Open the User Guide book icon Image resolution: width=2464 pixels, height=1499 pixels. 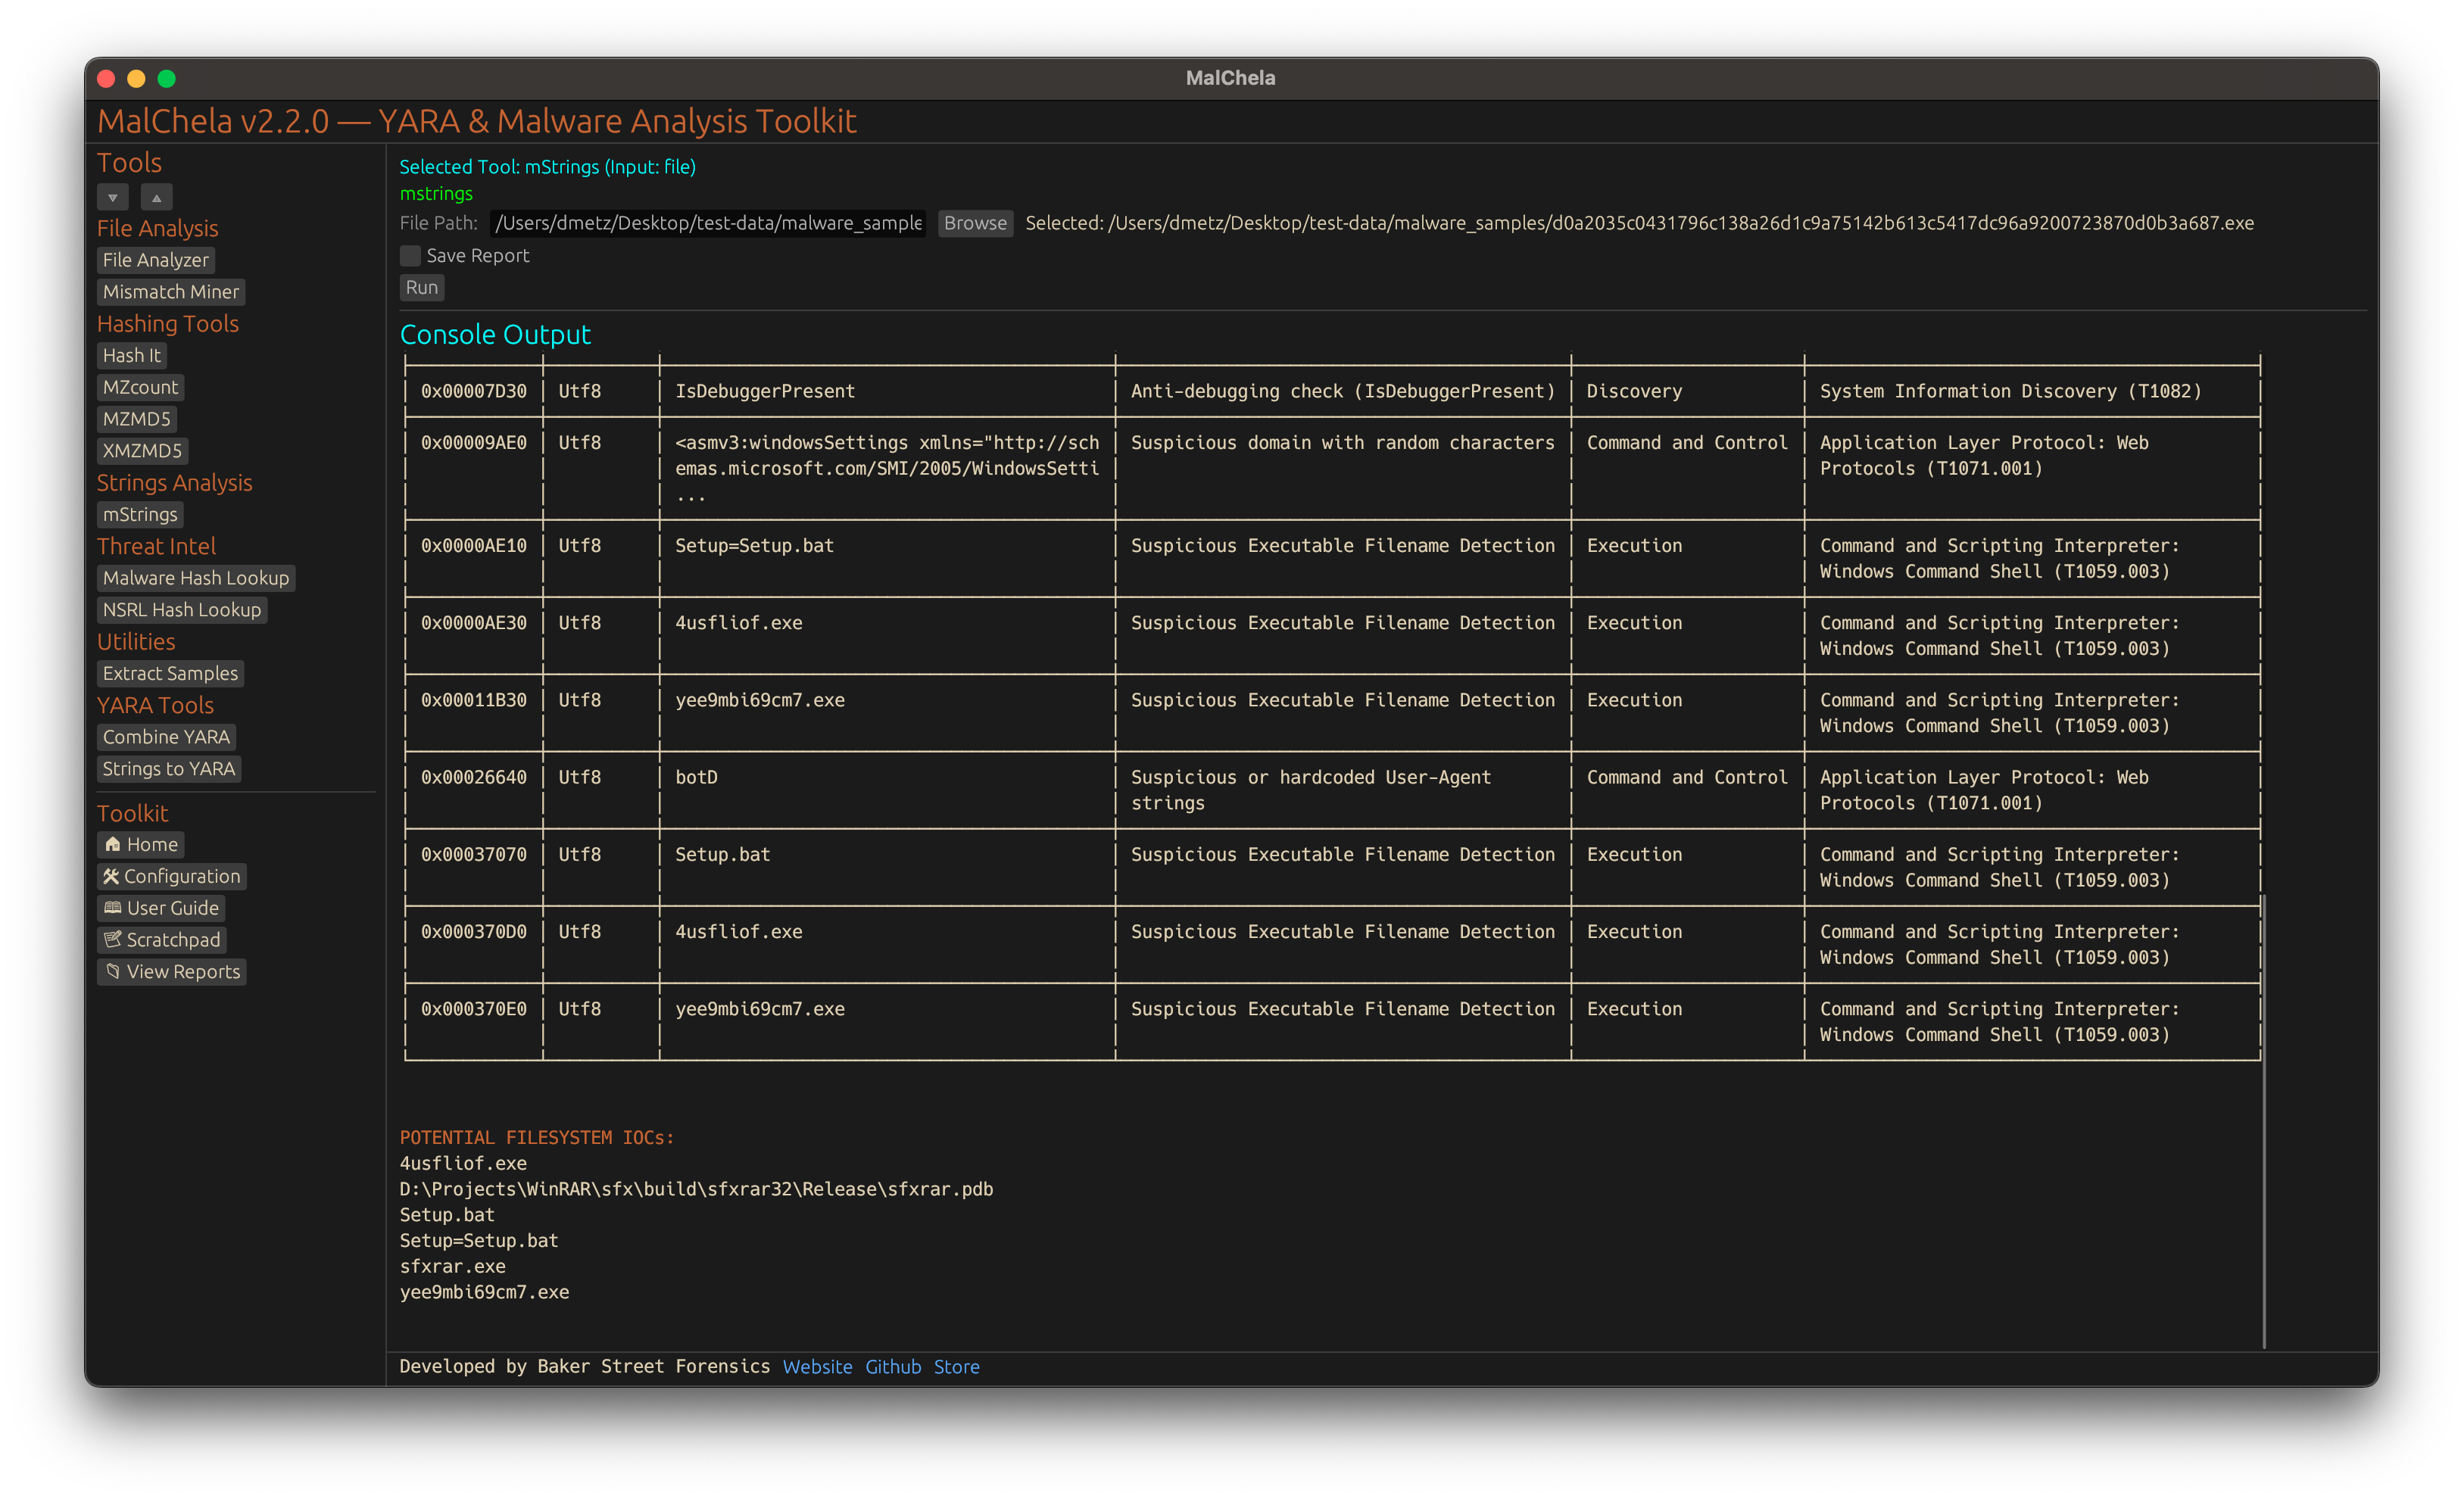pos(161,908)
